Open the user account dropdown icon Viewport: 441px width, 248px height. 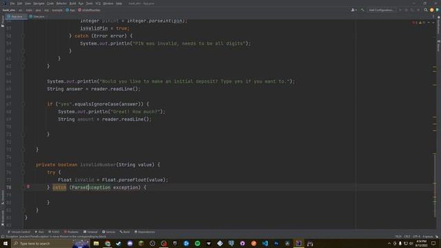[x=353, y=10]
